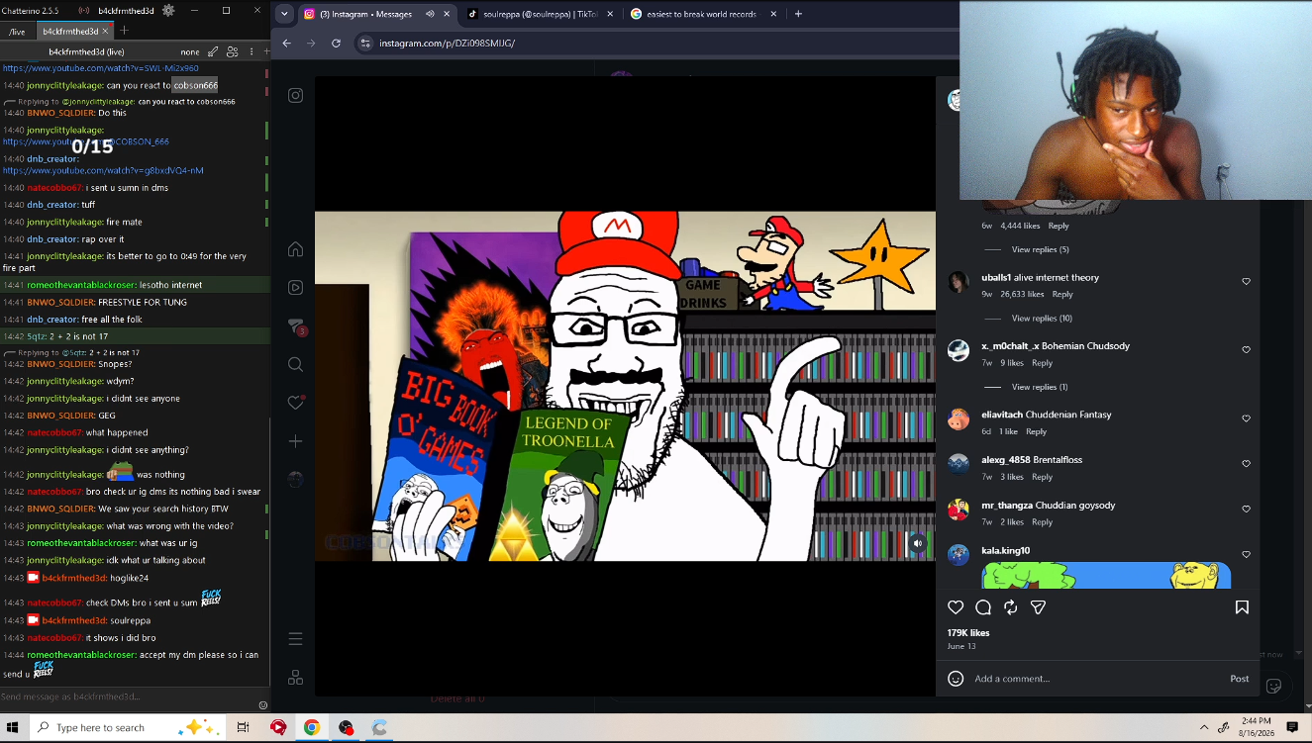
Task: Open emoji picker in Chatterino message box
Action: click(x=262, y=705)
